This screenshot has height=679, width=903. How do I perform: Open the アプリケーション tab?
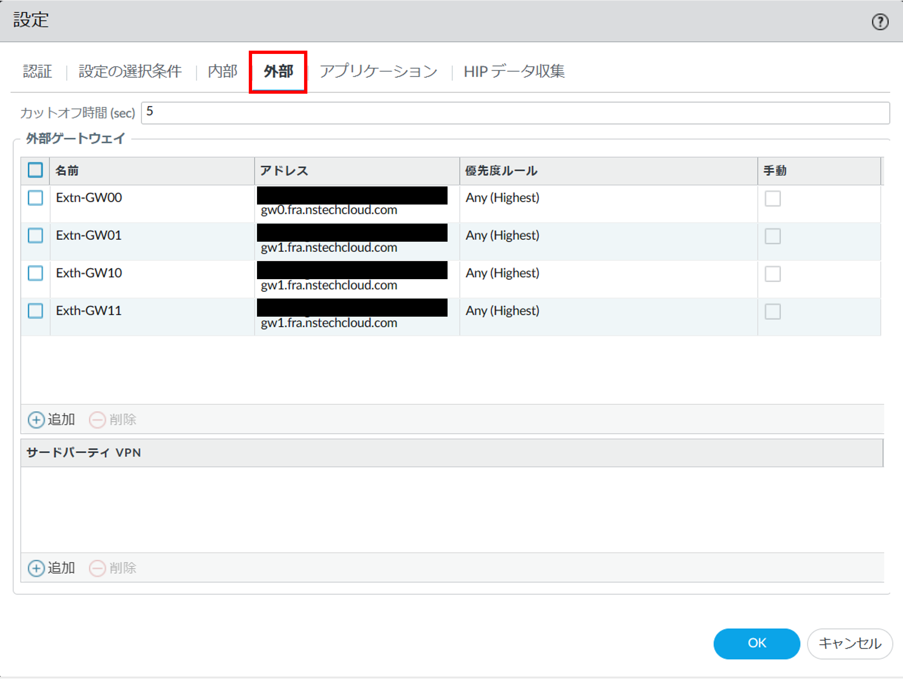[x=378, y=71]
